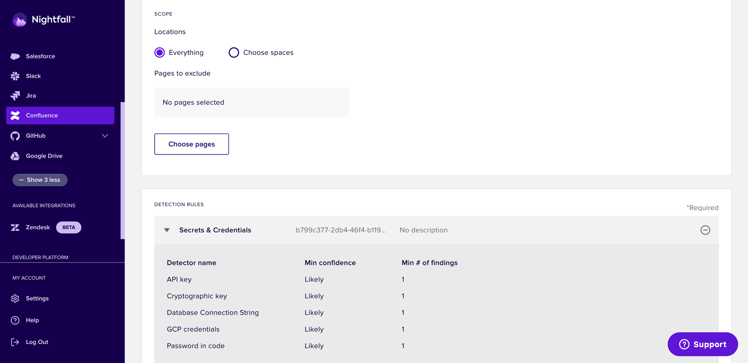Click the GCP credentials detector
The height and width of the screenshot is (363, 748).
[x=193, y=329]
